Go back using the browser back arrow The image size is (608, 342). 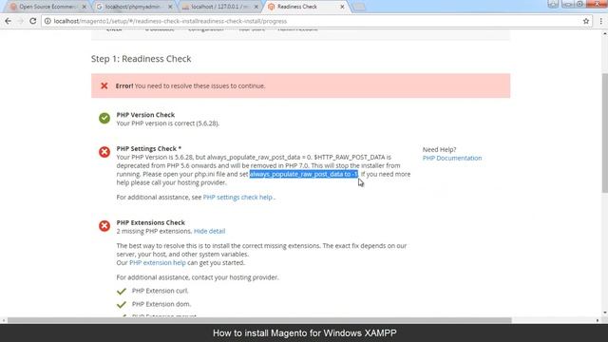(x=9, y=21)
